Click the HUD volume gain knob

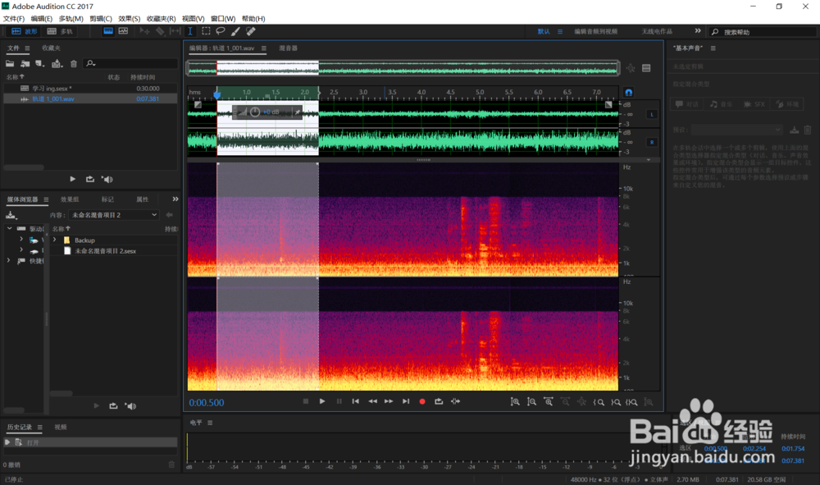(255, 112)
